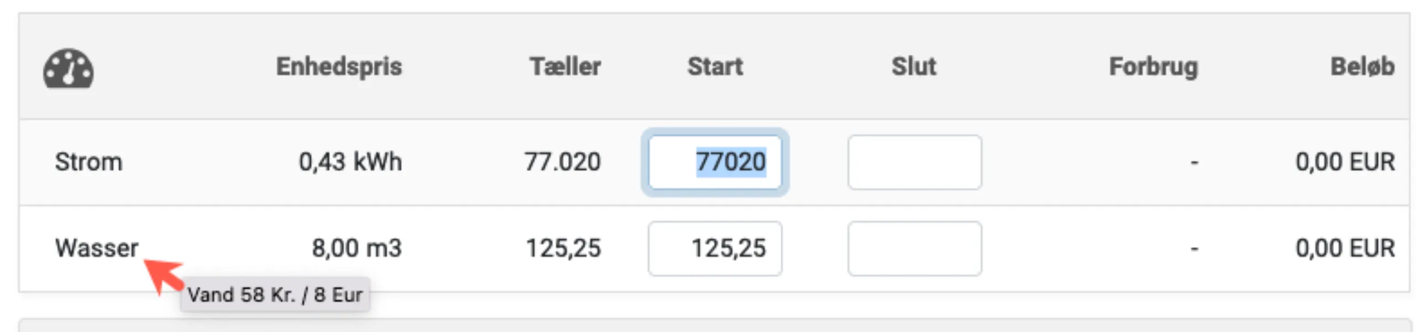The width and height of the screenshot is (1423, 332).
Task: Click the Forbrug column header
Action: (x=1153, y=67)
